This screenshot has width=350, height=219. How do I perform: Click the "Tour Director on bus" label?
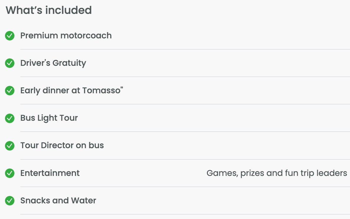click(x=62, y=146)
